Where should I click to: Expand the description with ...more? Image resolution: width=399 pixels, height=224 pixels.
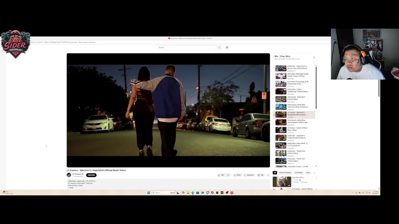pos(71,188)
